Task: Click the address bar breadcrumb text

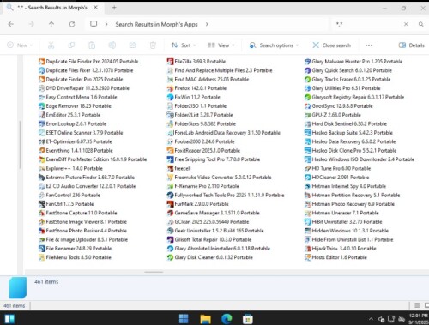Action: [156, 24]
